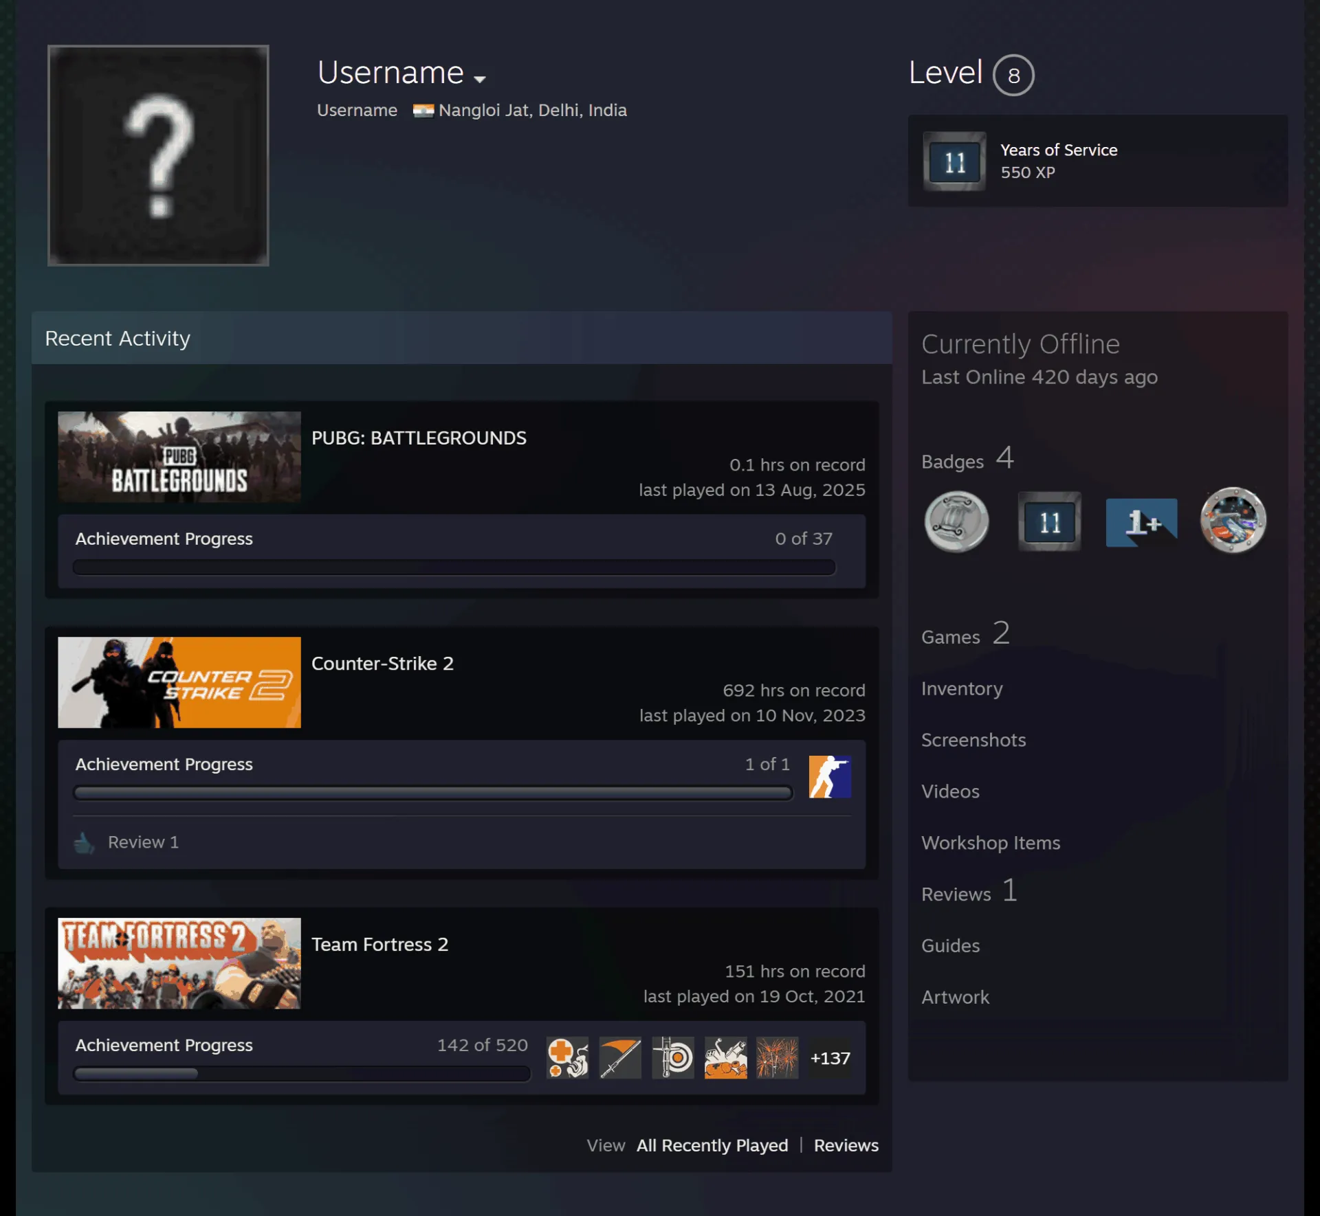The height and width of the screenshot is (1216, 1320).
Task: Open the Screenshots link
Action: point(973,740)
